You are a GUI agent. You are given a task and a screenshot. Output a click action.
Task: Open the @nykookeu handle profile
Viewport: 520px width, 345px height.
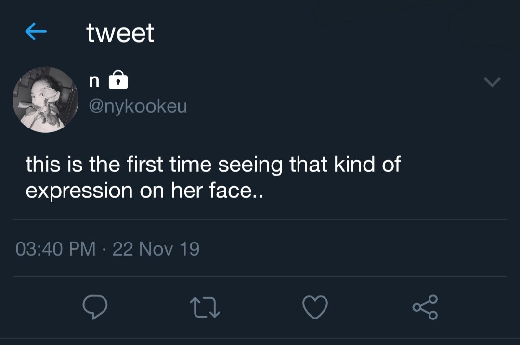pos(137,106)
